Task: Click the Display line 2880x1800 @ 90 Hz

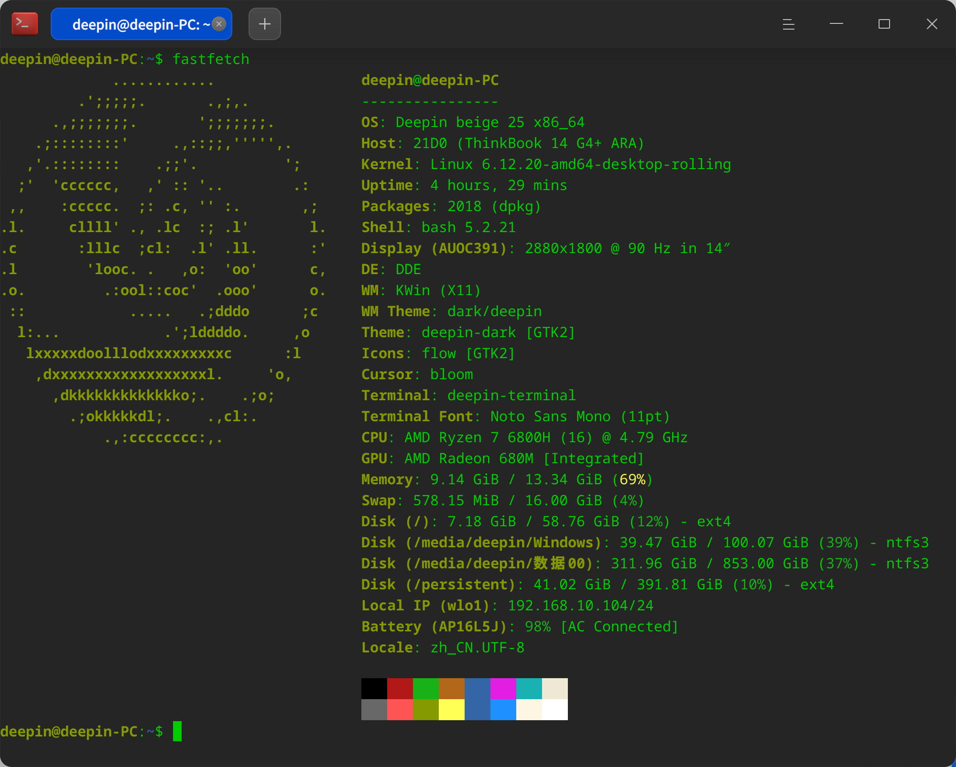Action: pos(546,248)
